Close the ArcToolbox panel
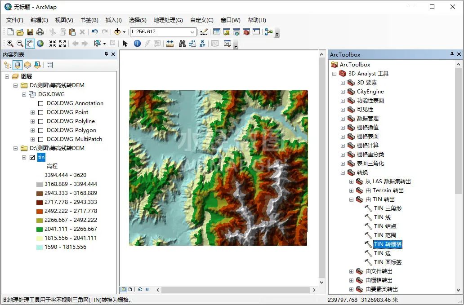The width and height of the screenshot is (464, 305). point(459,54)
